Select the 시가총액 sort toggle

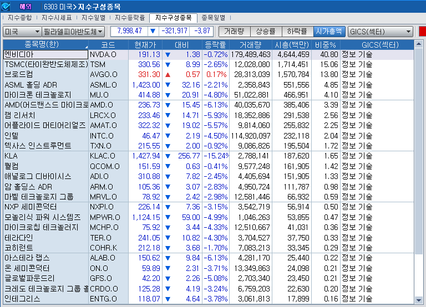coord(329,32)
